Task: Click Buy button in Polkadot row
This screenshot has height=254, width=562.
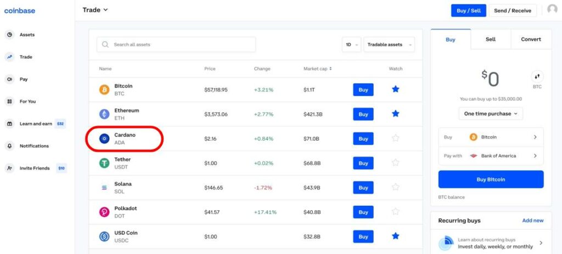Action: tap(363, 212)
